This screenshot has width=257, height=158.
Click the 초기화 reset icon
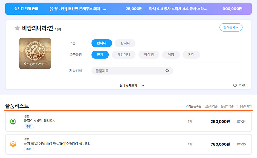(x=235, y=85)
